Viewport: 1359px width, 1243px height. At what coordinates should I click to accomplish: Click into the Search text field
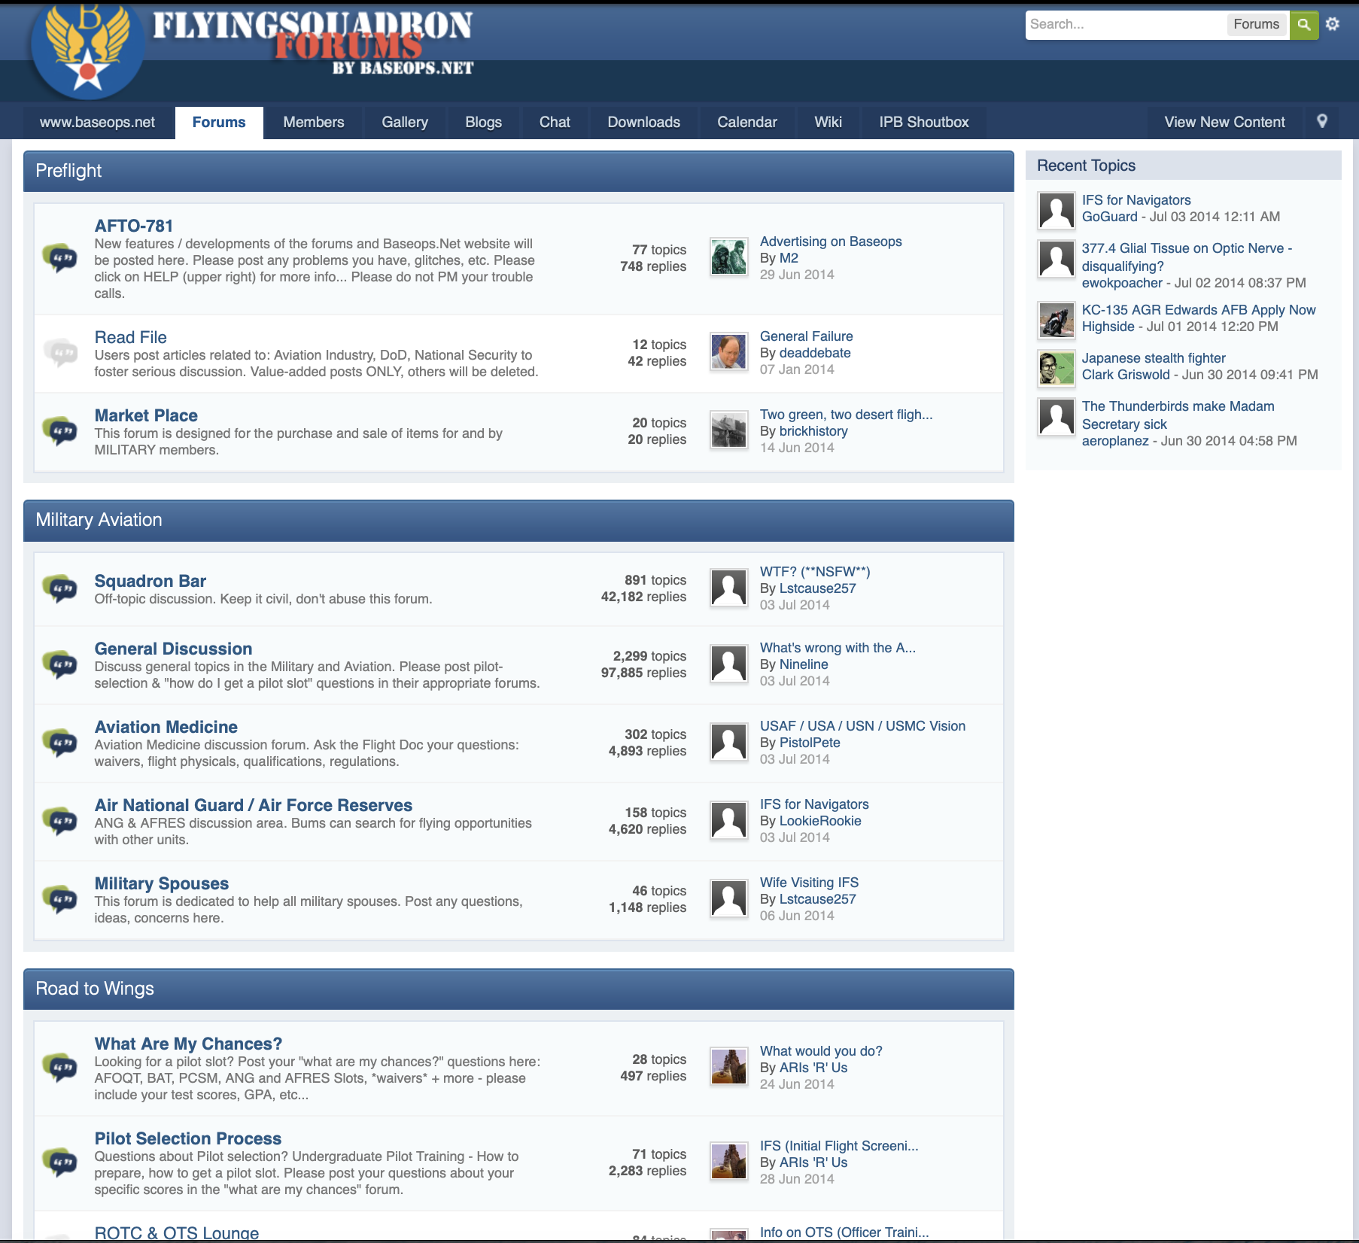(1124, 24)
